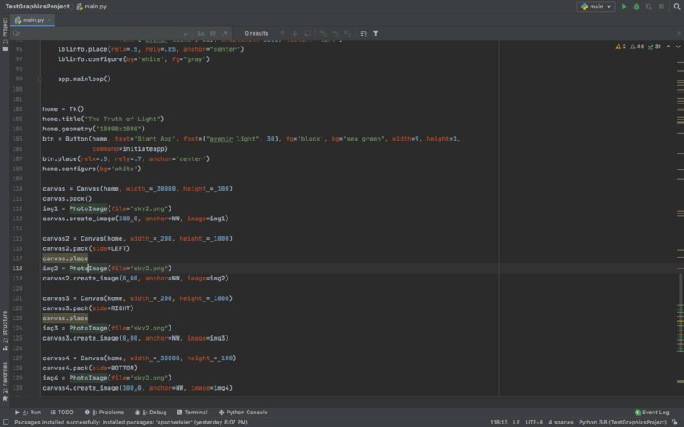Image resolution: width=684 pixels, height=427 pixels.
Task: Open the find filter funnel options
Action: [x=376, y=33]
